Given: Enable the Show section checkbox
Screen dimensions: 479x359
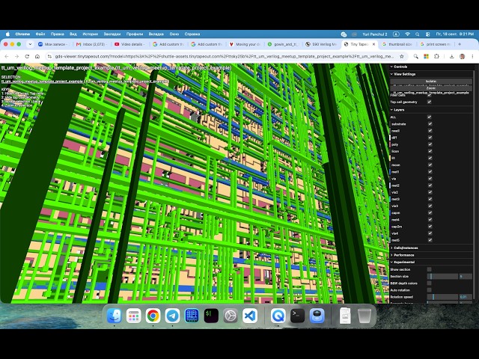Looking at the screenshot, I should coord(429,269).
